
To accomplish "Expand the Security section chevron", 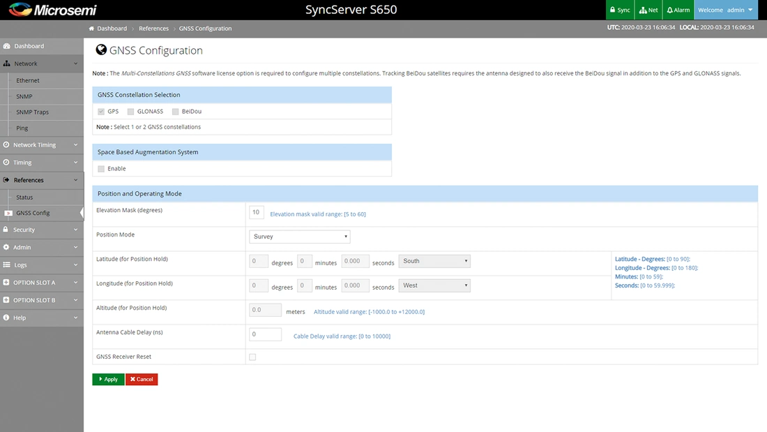I will click(76, 230).
